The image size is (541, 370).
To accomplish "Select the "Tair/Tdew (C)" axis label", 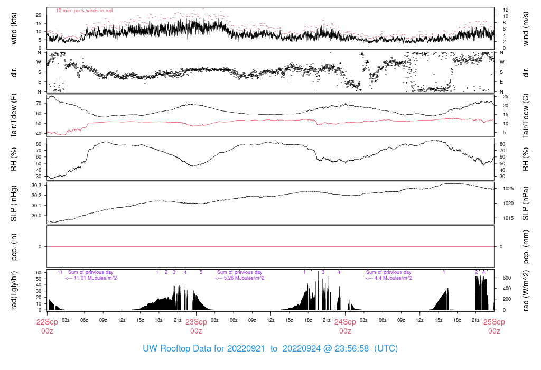I will pos(526,116).
